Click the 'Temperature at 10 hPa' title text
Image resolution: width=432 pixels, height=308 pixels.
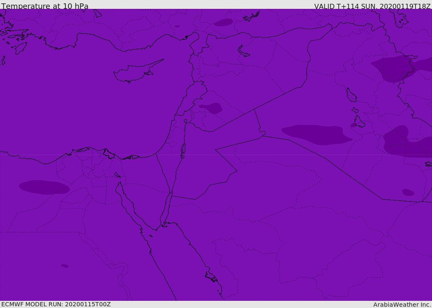[x=45, y=6]
